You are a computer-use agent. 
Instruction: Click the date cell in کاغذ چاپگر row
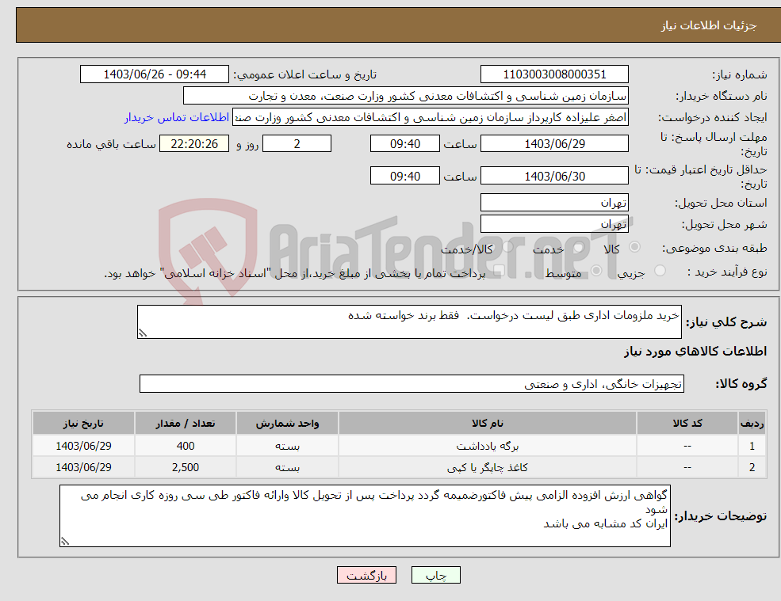click(x=84, y=467)
